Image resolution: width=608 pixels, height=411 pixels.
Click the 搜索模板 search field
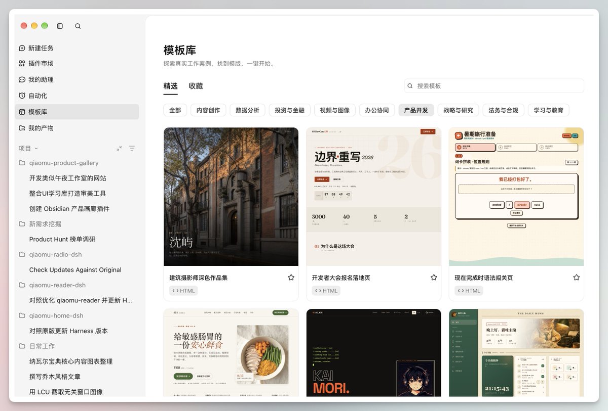(x=494, y=86)
